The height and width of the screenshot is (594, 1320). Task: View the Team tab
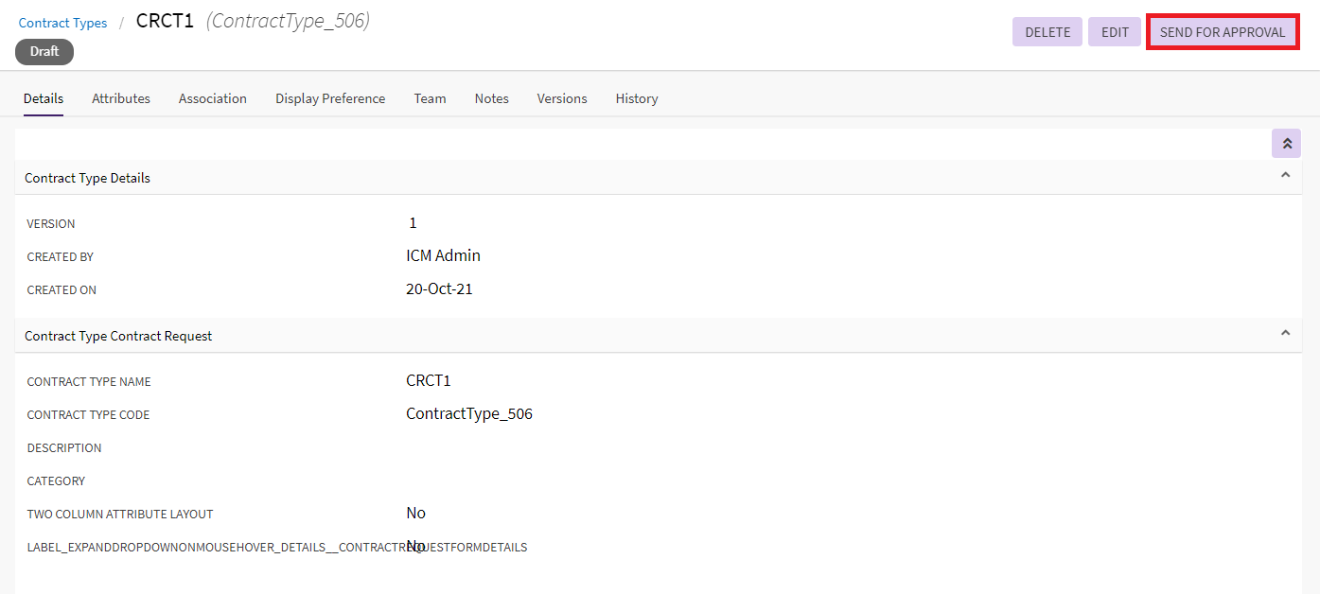(430, 98)
